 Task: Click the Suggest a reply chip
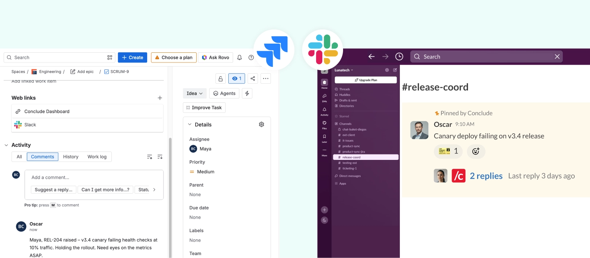pos(54,190)
